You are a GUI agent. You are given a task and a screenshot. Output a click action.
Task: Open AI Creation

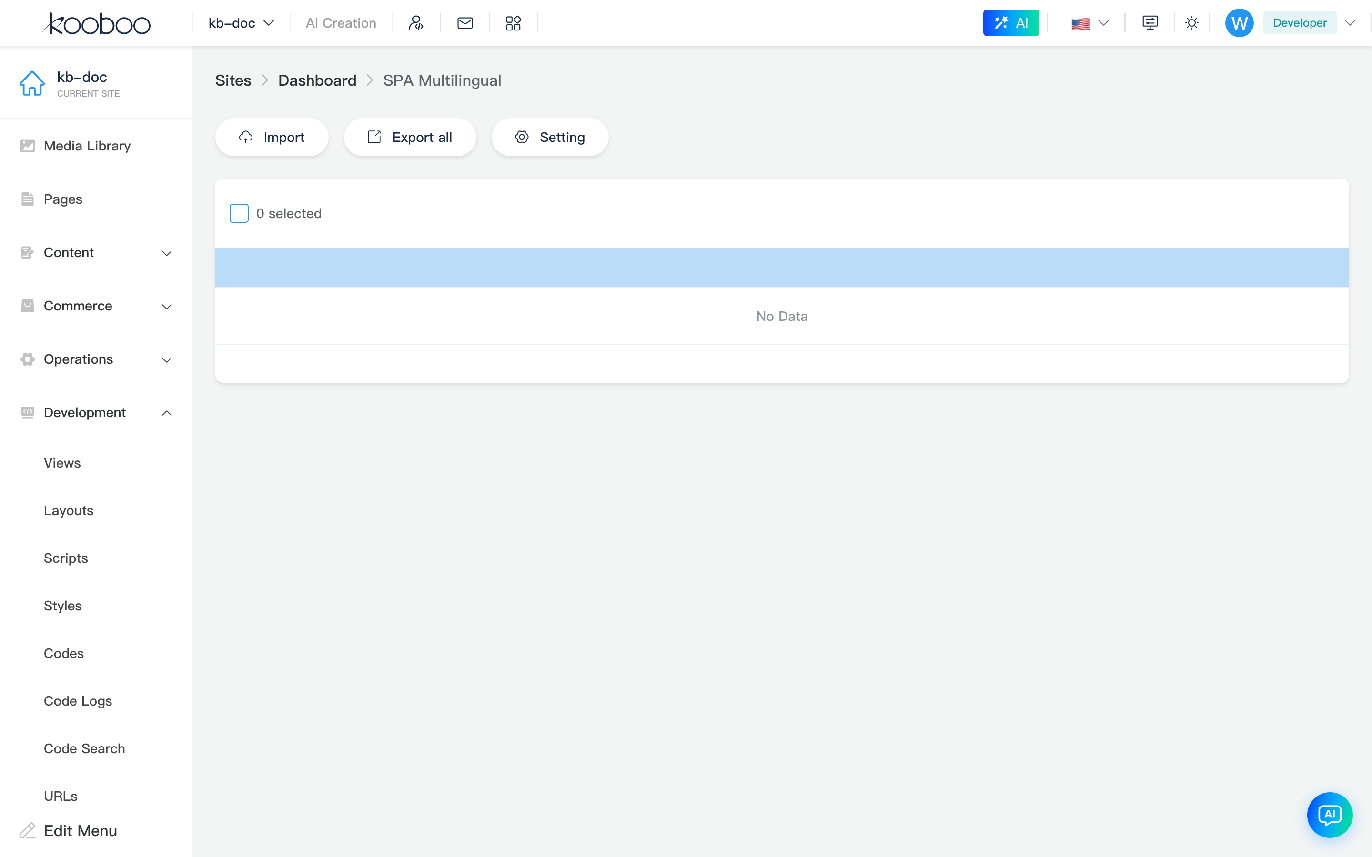click(341, 23)
